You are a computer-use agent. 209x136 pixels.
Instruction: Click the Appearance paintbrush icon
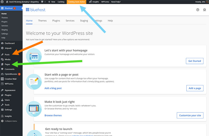click(2, 90)
